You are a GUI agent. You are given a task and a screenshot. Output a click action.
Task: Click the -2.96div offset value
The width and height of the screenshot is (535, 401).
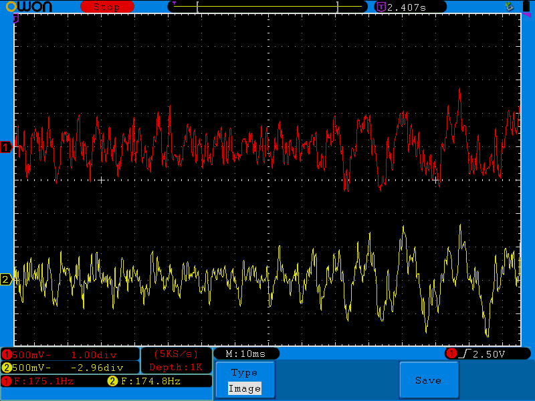click(x=97, y=368)
